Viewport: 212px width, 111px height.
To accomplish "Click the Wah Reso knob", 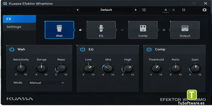I will click(61, 68).
